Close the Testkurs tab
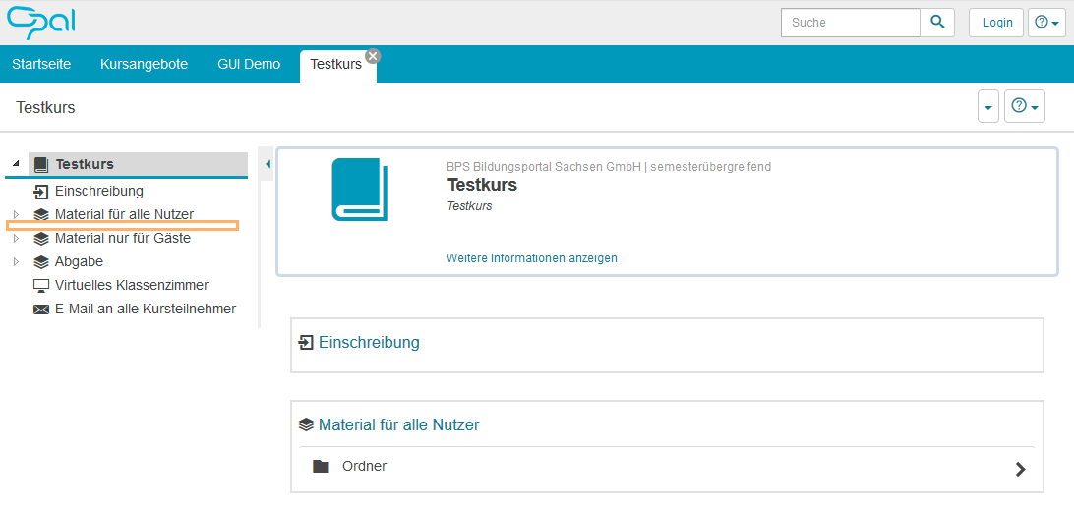This screenshot has height=508, width=1074. point(372,56)
